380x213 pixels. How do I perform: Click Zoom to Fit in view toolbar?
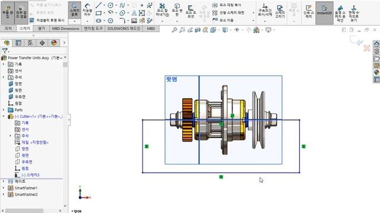pos(175,30)
